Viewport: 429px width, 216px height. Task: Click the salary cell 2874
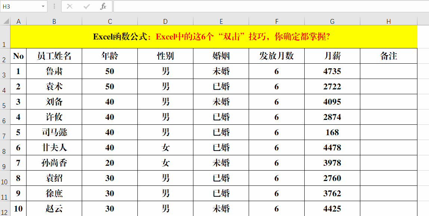tap(332, 117)
